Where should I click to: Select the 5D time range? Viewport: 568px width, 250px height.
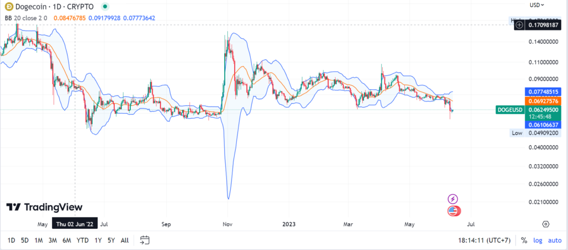click(x=24, y=240)
